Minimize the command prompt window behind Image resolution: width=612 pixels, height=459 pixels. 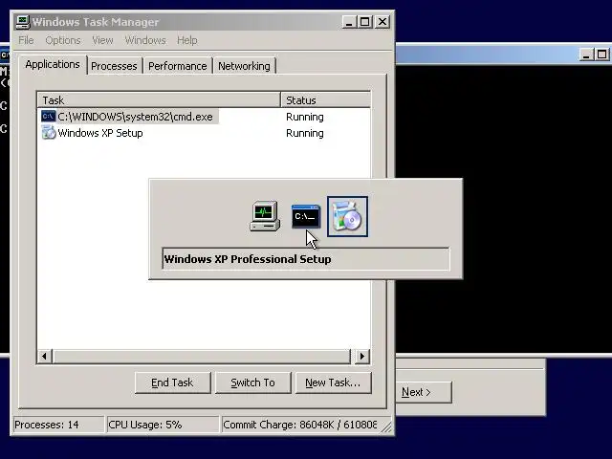[x=586, y=55]
